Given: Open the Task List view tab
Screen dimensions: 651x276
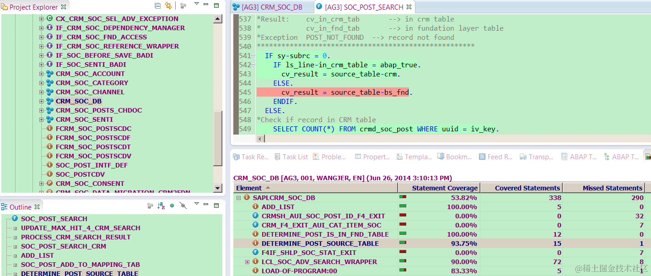Looking at the screenshot, I should 291,157.
